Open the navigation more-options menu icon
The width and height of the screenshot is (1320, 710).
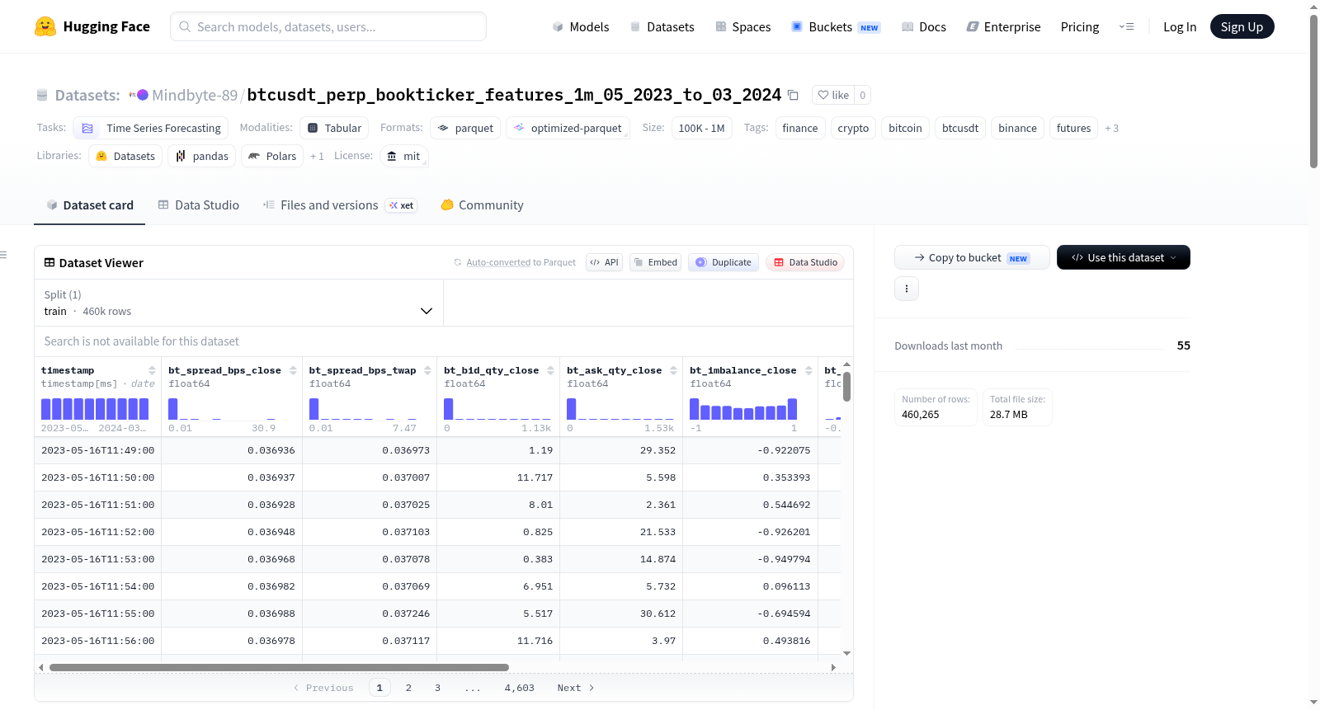pyautogui.click(x=1126, y=26)
